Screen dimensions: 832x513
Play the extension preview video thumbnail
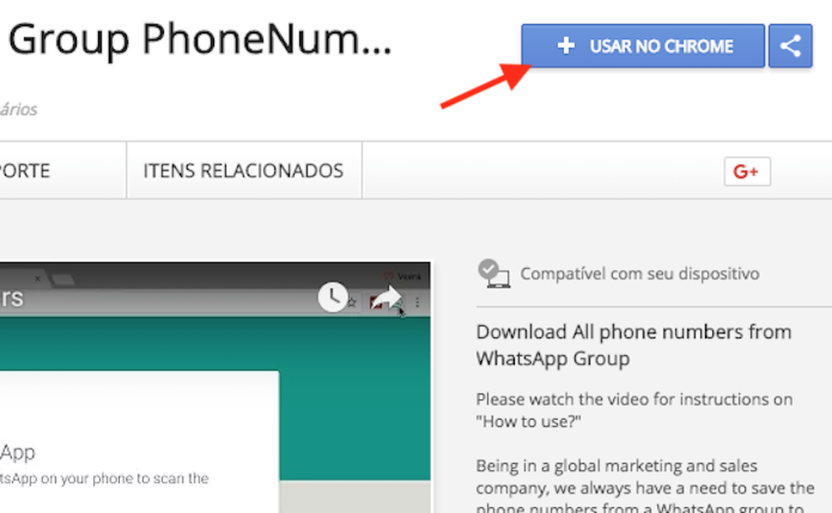pyautogui.click(x=215, y=387)
